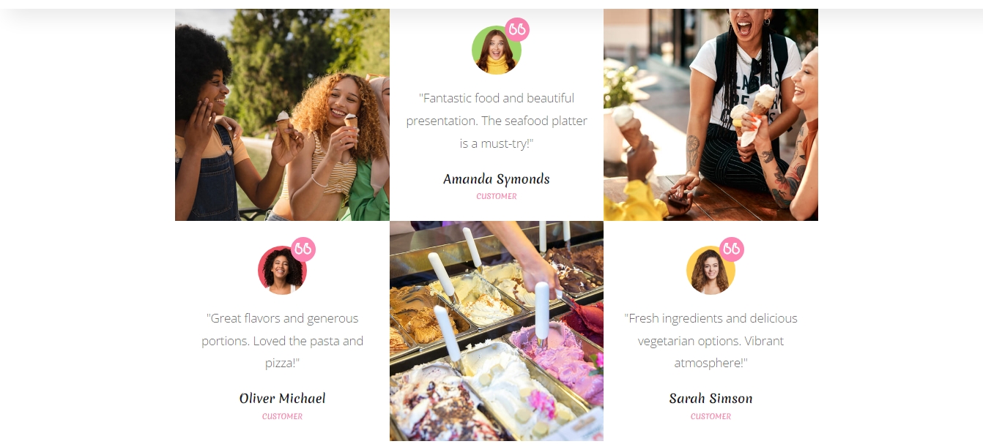
Task: Open the ice cream tubs display photo
Action: point(497,331)
